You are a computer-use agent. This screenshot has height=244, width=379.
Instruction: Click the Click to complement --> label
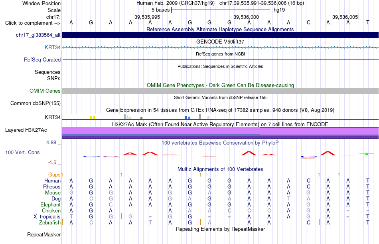[x=33, y=23]
